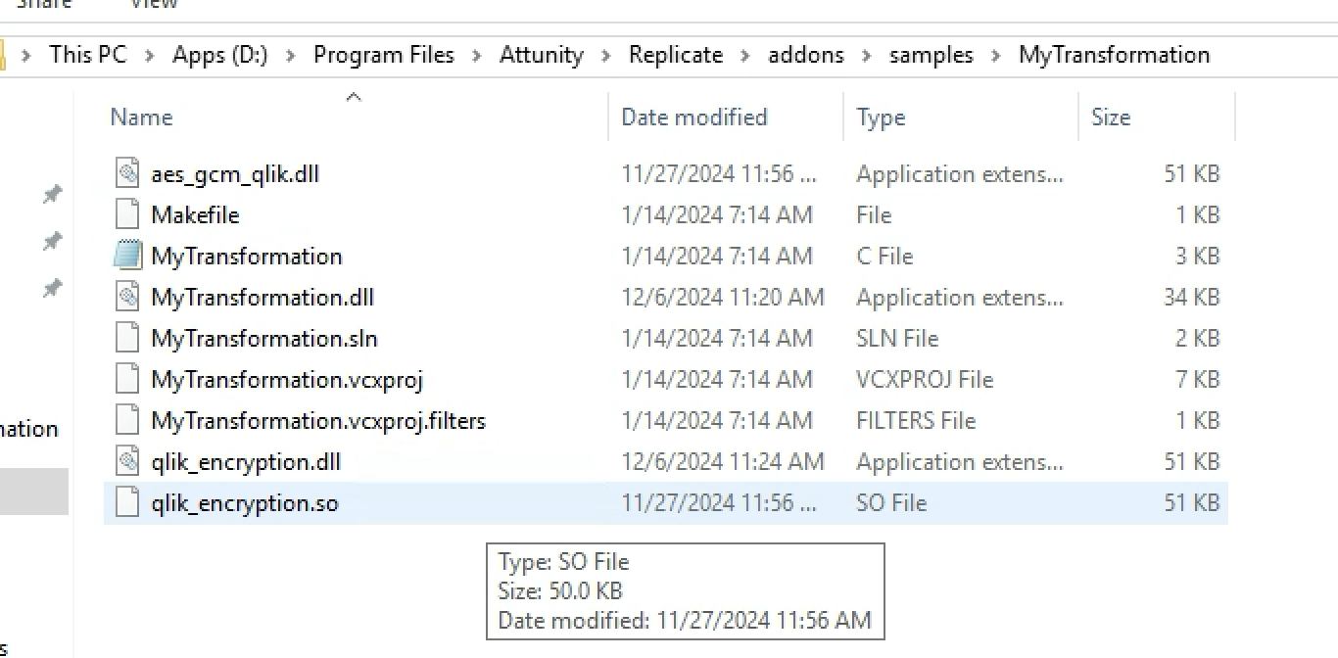This screenshot has height=658, width=1338.
Task: Select the aes_gcm_qlik.dll file icon
Action: click(x=127, y=174)
